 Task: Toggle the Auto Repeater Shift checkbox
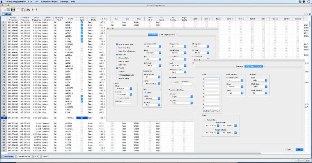tap(117, 44)
